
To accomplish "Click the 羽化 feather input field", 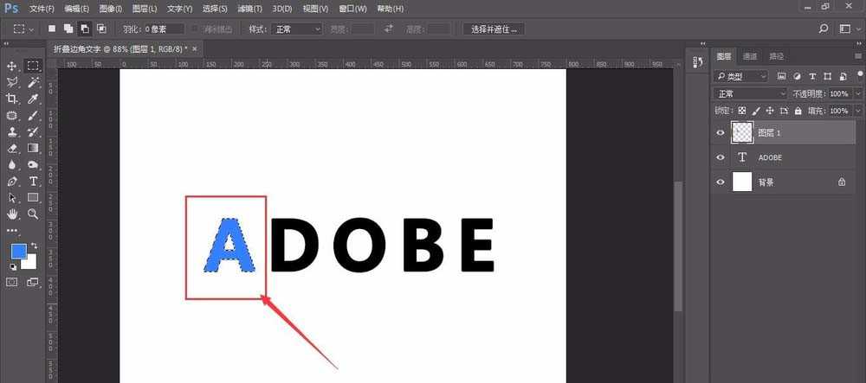I will pyautogui.click(x=165, y=29).
